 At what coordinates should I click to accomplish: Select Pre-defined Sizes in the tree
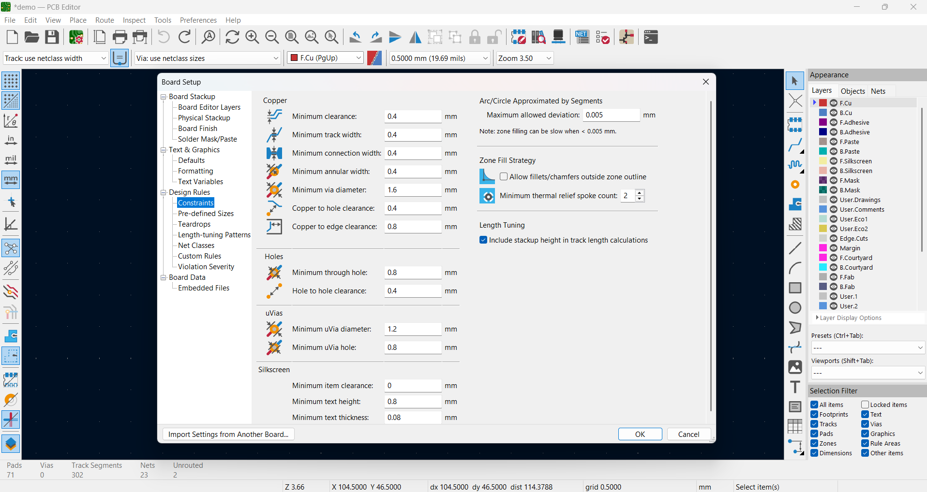pyautogui.click(x=206, y=214)
